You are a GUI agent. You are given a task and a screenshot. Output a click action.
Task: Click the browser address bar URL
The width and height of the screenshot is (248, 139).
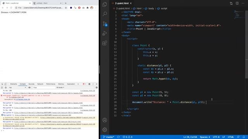pyautogui.click(x=43, y=8)
